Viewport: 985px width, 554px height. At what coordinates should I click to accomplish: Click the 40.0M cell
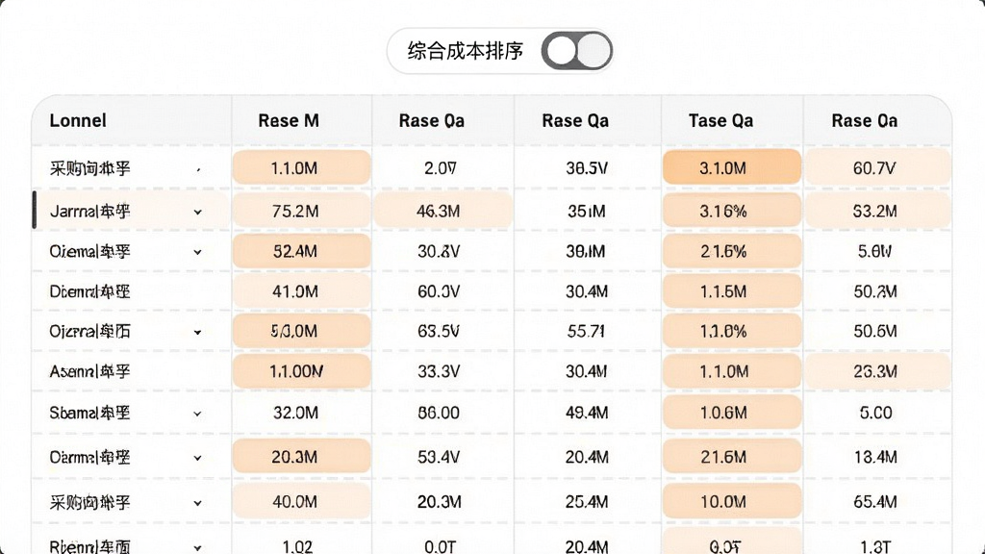301,502
